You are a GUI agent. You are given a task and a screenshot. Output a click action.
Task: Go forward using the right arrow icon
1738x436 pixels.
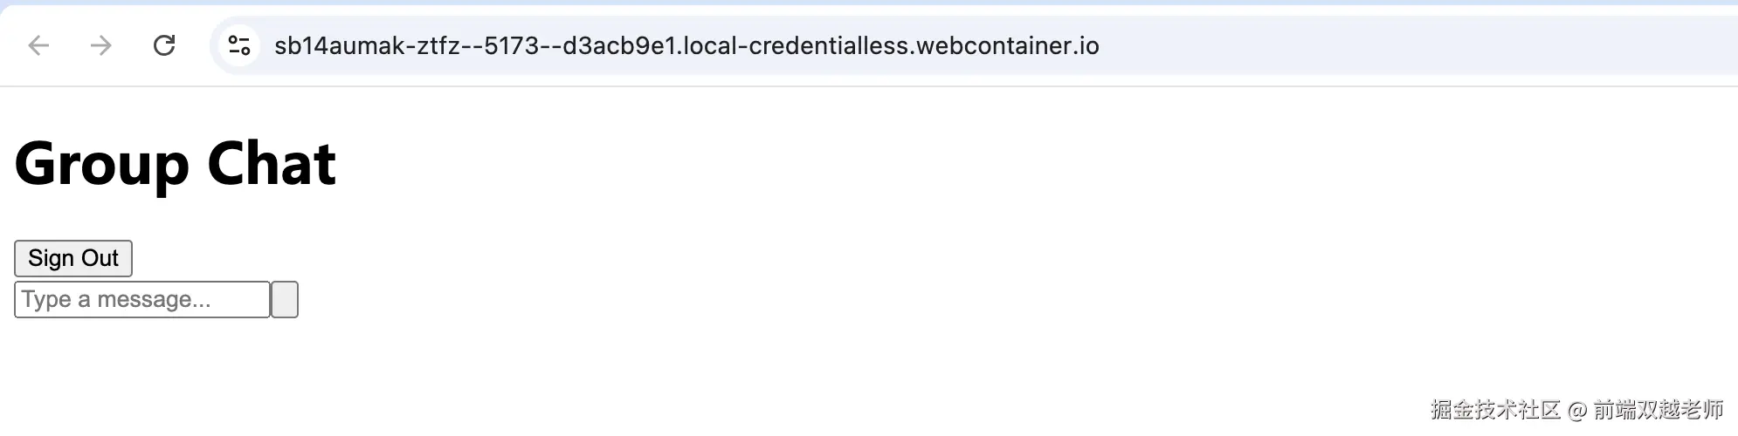coord(101,45)
